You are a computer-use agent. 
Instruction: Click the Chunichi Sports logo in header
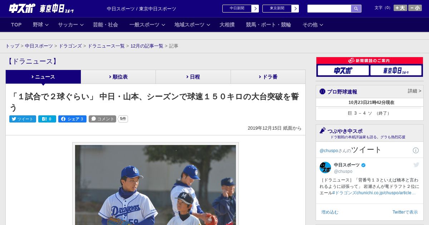pos(22,8)
